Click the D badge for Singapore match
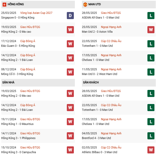156x155 pixels. pos(70,15)
